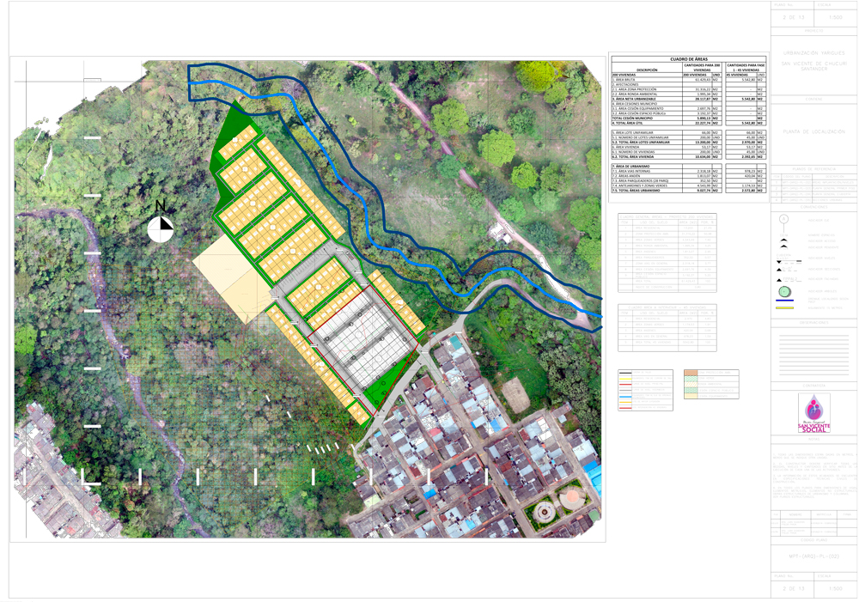The image size is (859, 602).
Task: Click the Zona Protección Amb. orange swatch
Action: pos(690,374)
